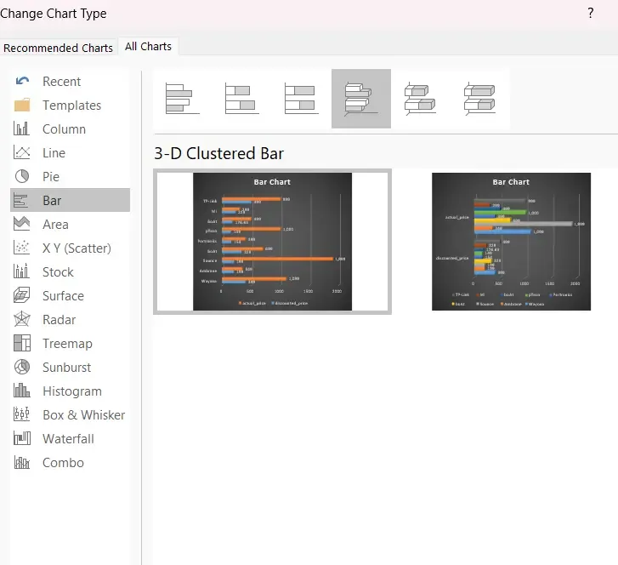The image size is (618, 565).
Task: Select the Waterfall category label
Action: pyautogui.click(x=68, y=439)
